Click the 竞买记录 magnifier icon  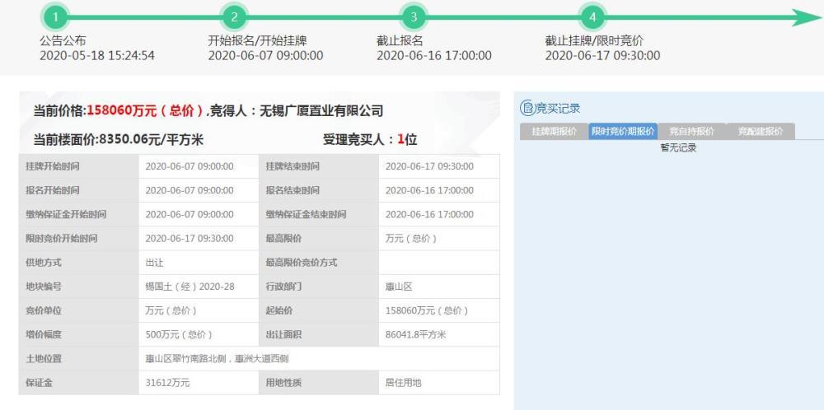click(527, 108)
